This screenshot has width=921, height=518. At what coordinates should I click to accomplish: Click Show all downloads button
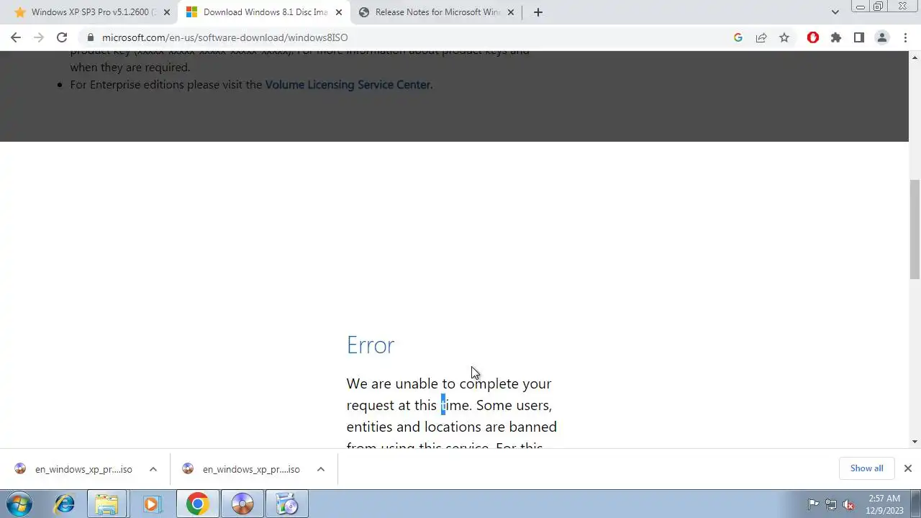click(866, 468)
